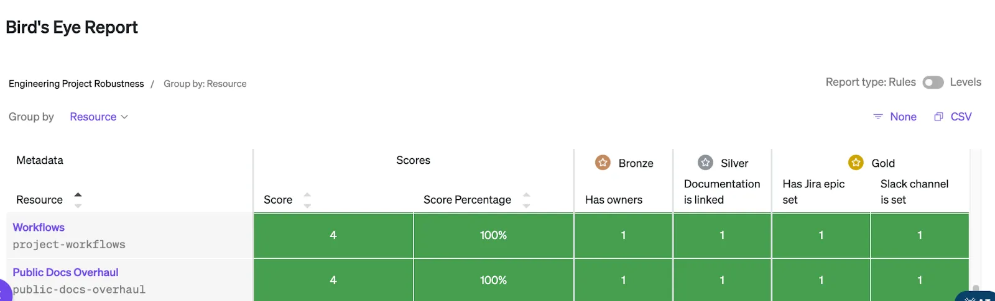Click Public Docs Overhaul score cell

[x=333, y=280]
